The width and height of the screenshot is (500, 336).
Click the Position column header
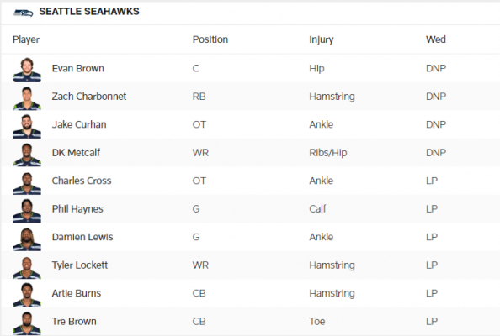210,39
